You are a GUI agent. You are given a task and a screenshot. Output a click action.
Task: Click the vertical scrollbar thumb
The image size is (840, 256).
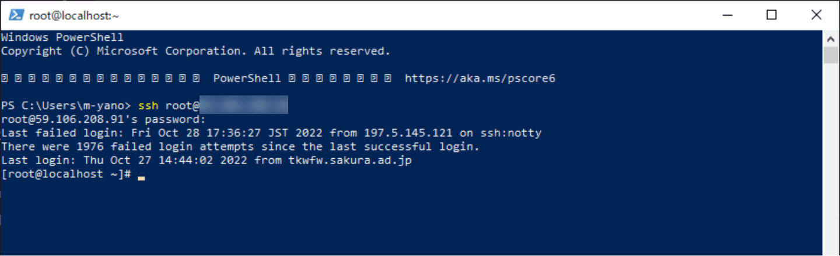(x=831, y=55)
